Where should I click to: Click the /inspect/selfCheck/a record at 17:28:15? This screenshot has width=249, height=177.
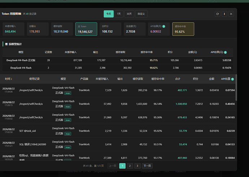pos(31,104)
